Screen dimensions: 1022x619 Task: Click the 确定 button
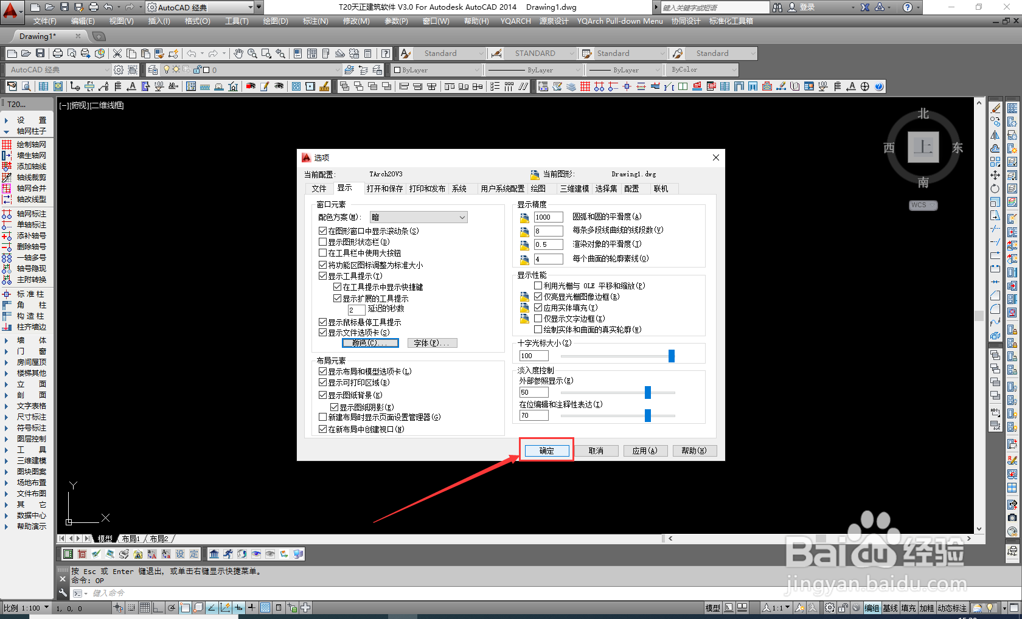[546, 451]
